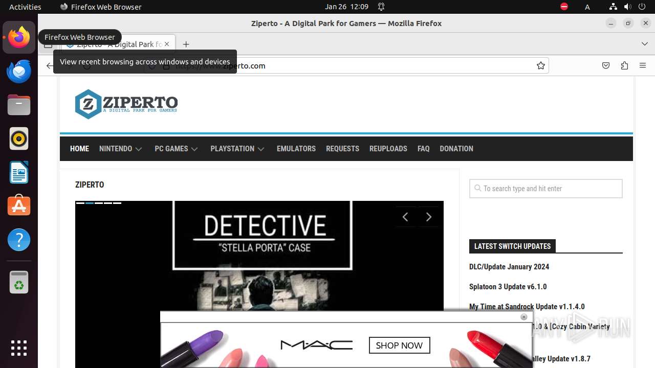This screenshot has width=655, height=368.
Task: Click Shop Now in MAC ad
Action: coord(399,346)
